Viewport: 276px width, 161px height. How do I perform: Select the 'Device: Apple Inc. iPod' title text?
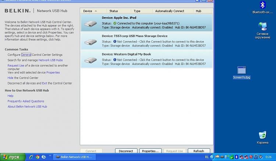(x=119, y=18)
